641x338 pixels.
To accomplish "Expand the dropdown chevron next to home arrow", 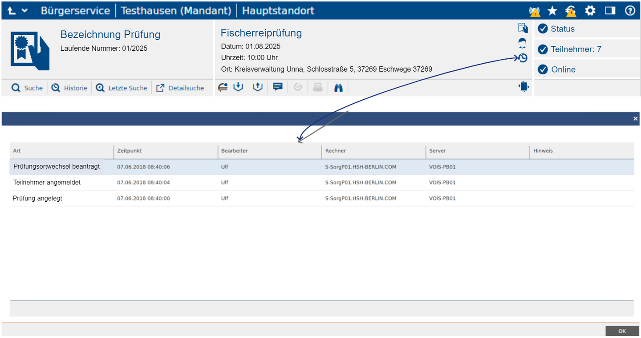I will pos(24,11).
